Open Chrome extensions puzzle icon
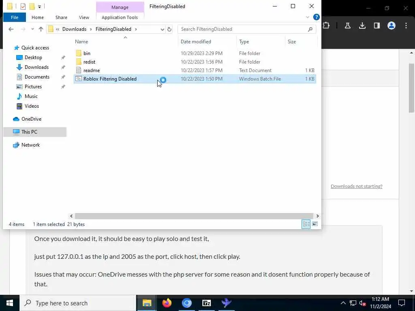The height and width of the screenshot is (311, 415). tap(326, 26)
